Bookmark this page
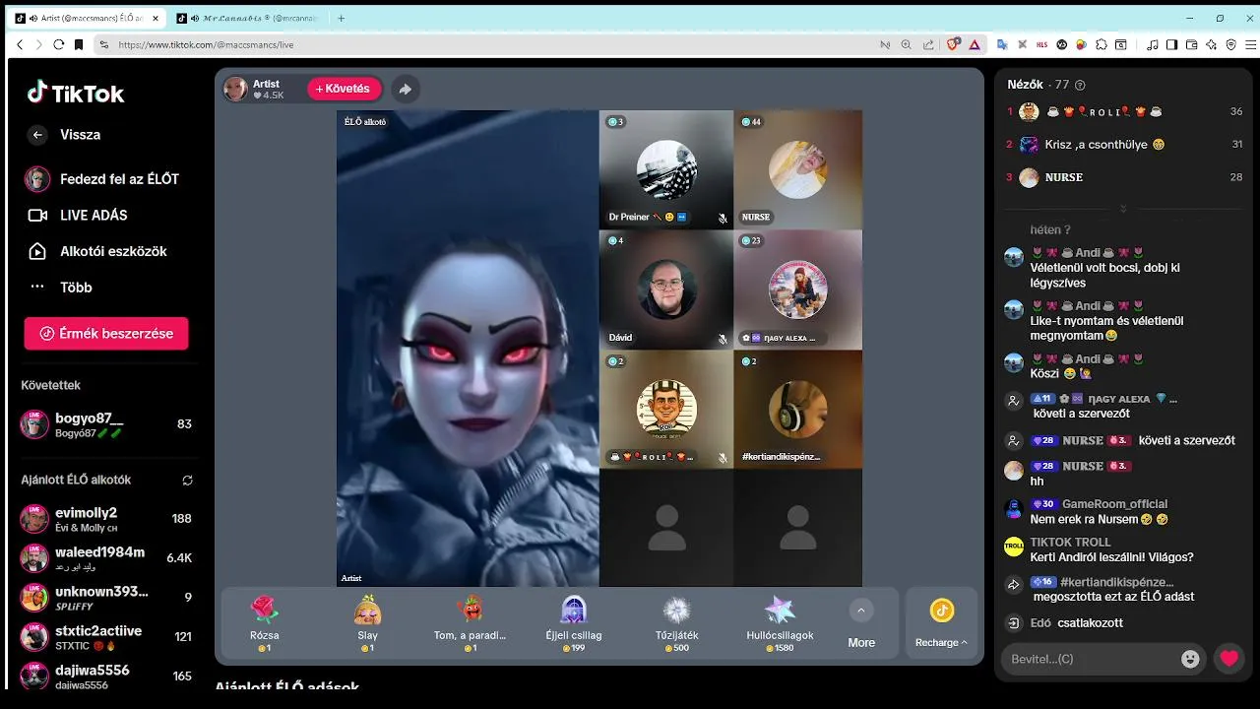The image size is (1260, 709). [x=80, y=44]
